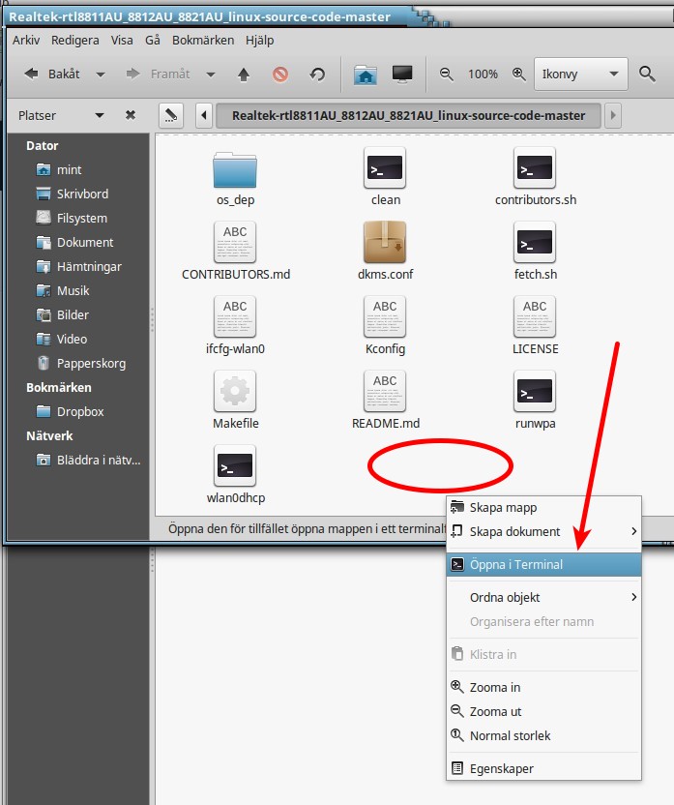Choose Egenskaper in the context menu
The height and width of the screenshot is (805, 674).
501,768
